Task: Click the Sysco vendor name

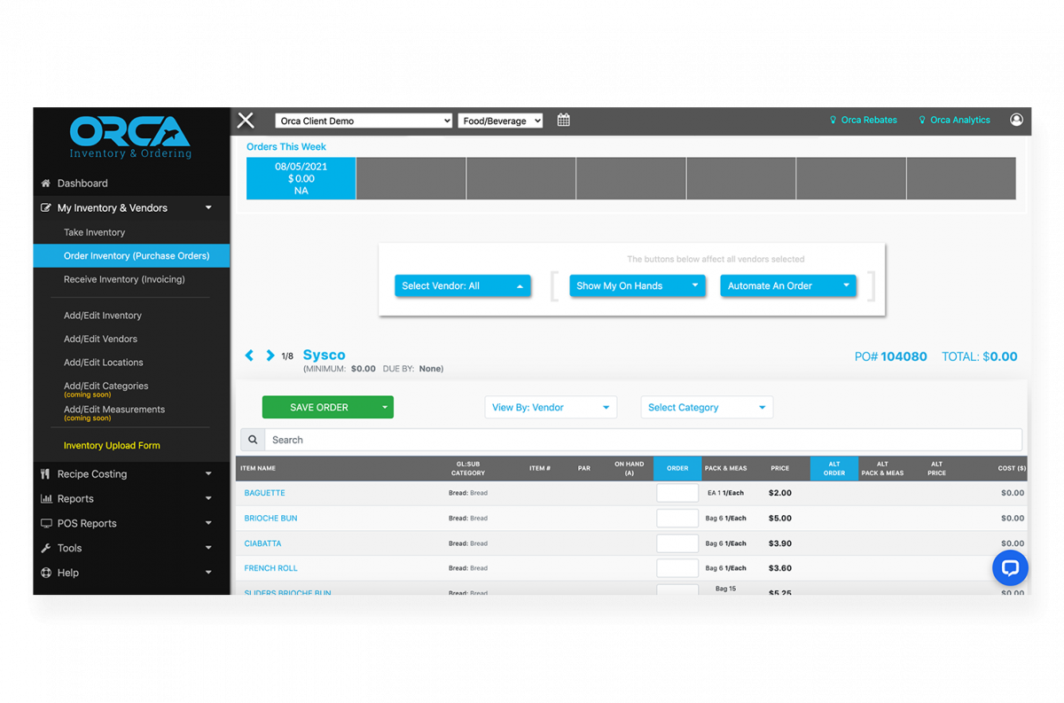Action: pyautogui.click(x=325, y=355)
